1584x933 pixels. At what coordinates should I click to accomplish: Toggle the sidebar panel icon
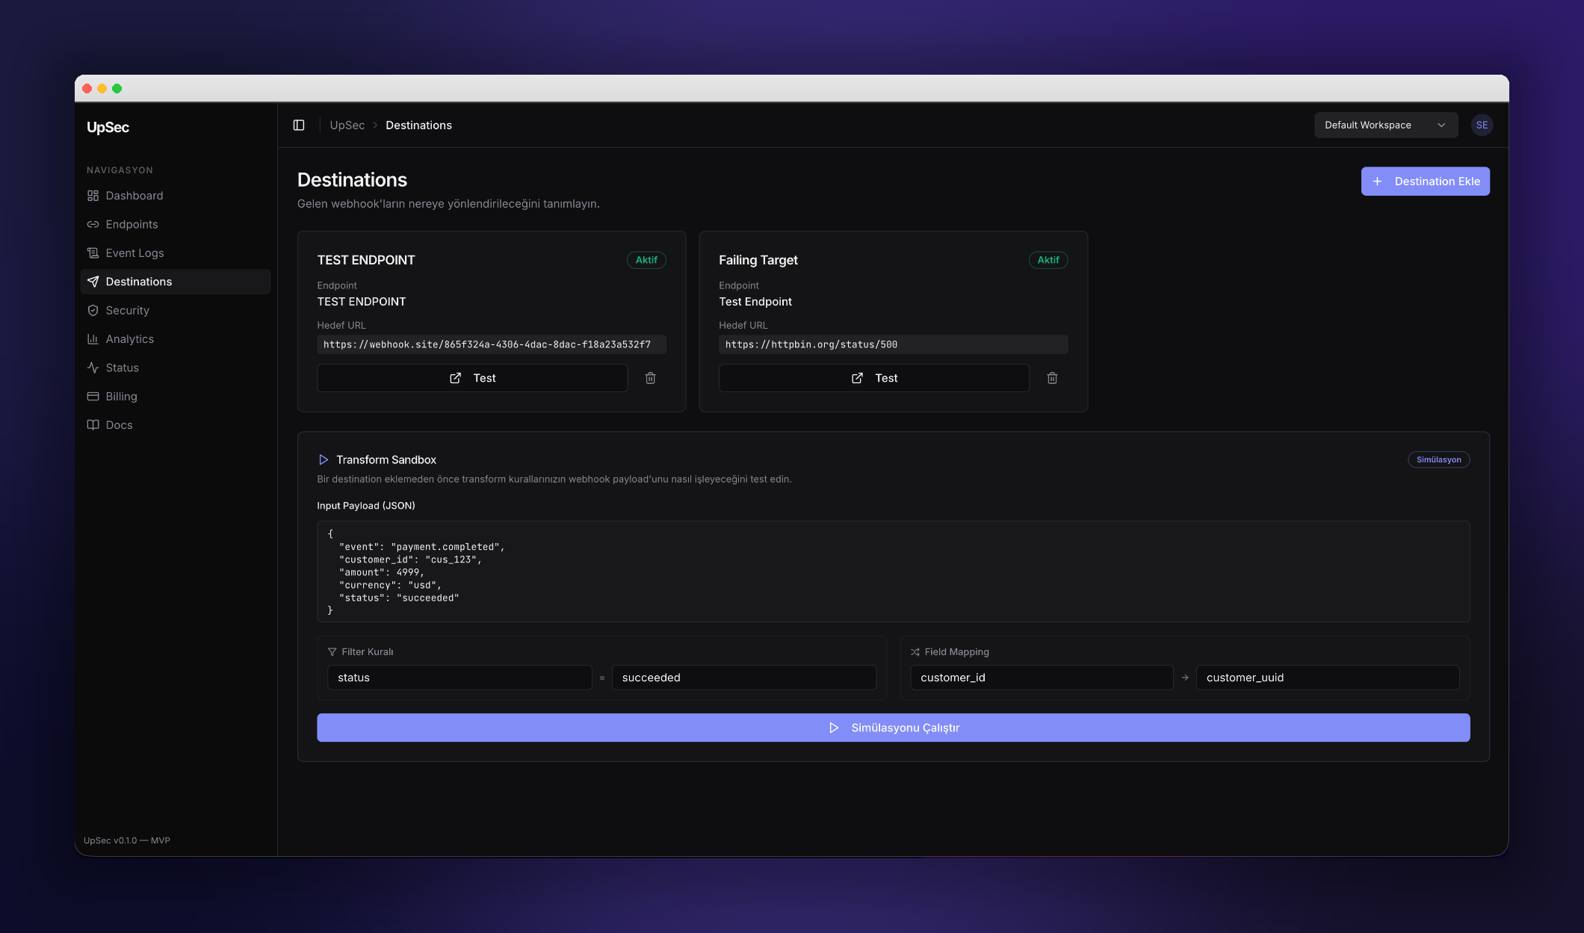tap(299, 125)
